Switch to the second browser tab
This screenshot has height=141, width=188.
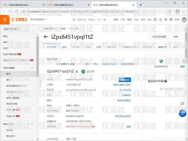point(68,5)
